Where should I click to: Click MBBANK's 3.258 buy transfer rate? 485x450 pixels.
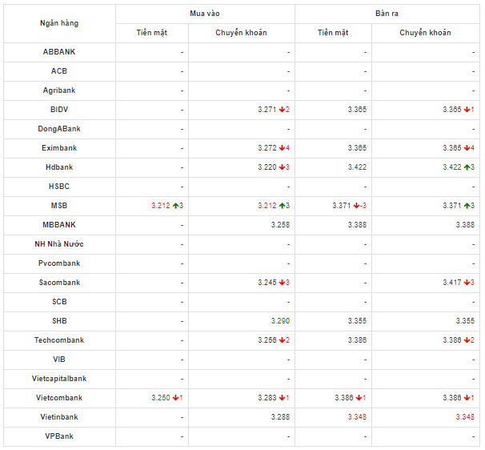pyautogui.click(x=278, y=225)
